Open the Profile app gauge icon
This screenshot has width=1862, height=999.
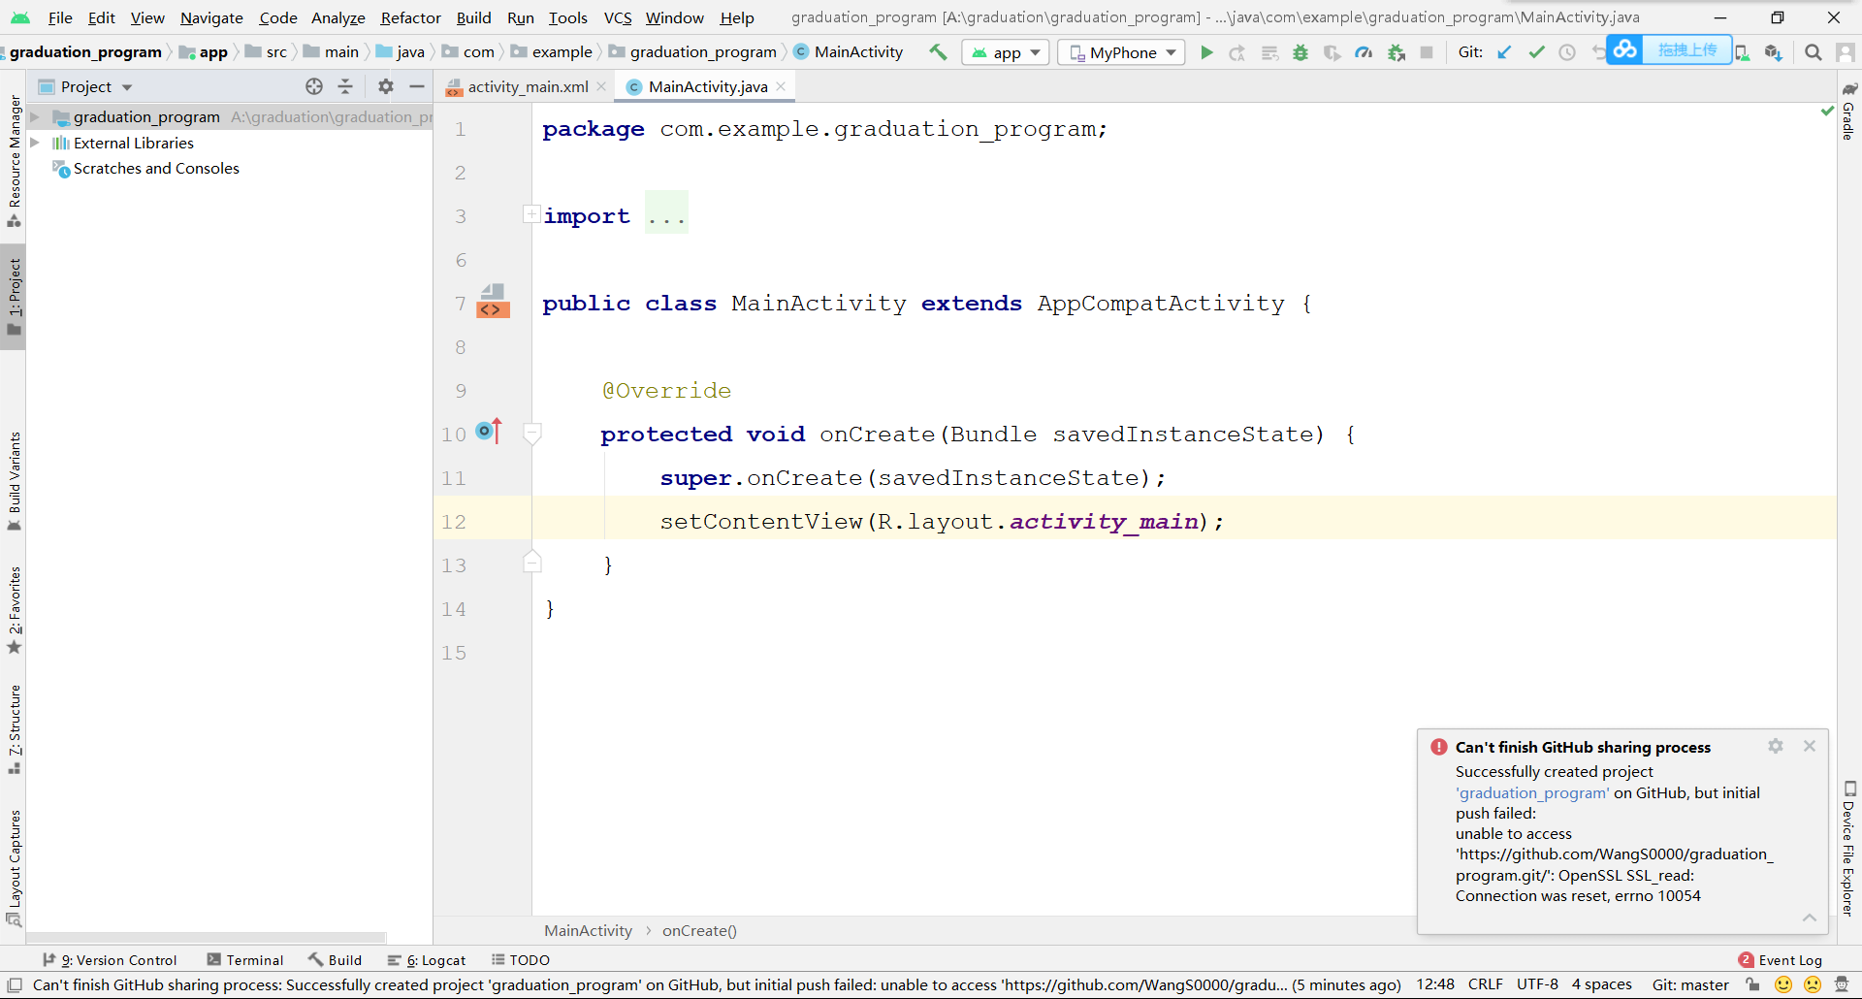1364,52
